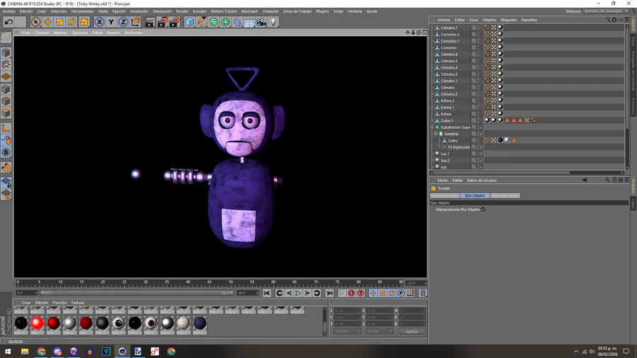
Task: Open Etiquetas menu in Object Manager
Action: [509, 20]
